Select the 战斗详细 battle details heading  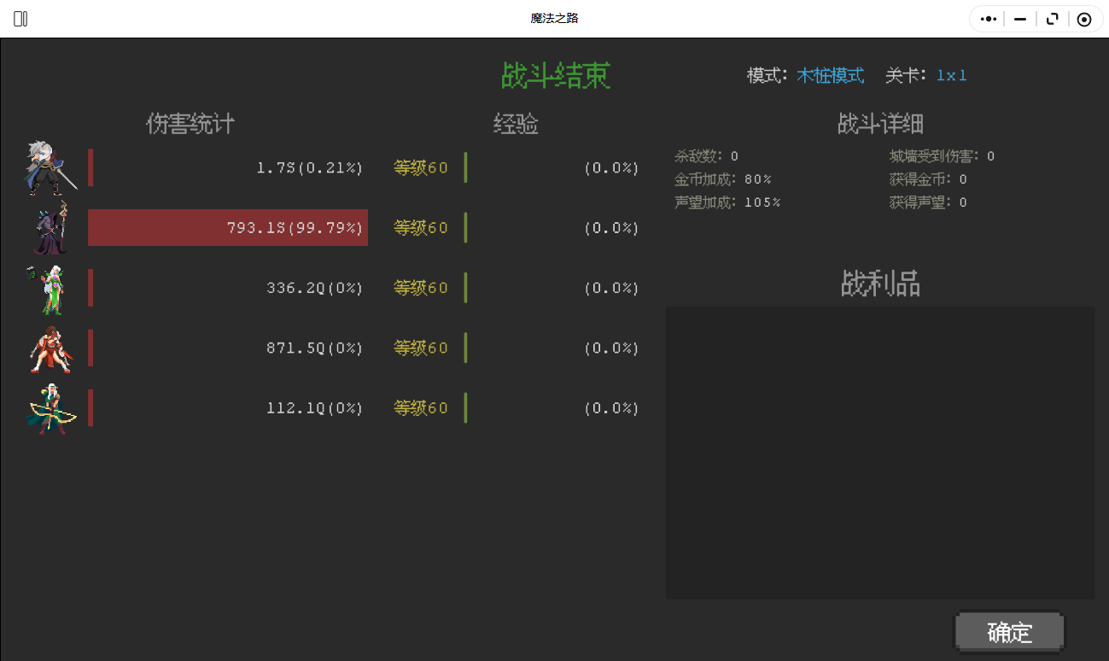(x=880, y=125)
